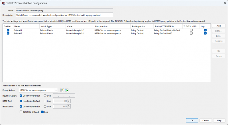Click the Add button
Image resolution: width=228 pixels, height=125 pixels.
point(219,26)
